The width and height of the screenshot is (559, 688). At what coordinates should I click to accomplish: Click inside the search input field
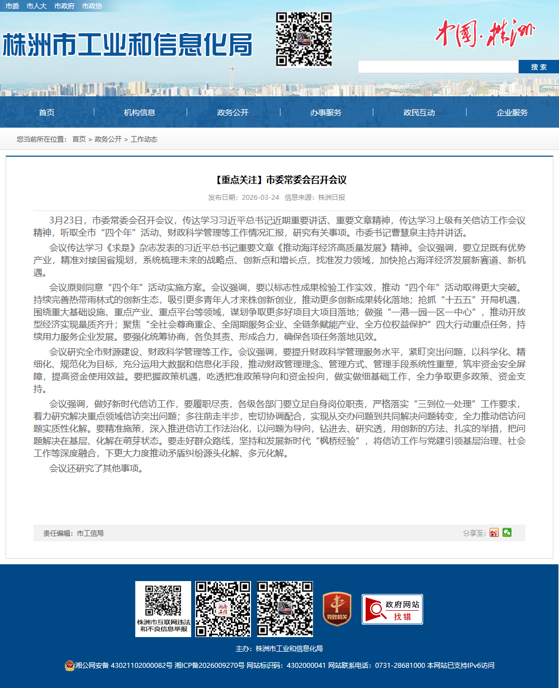(438, 67)
